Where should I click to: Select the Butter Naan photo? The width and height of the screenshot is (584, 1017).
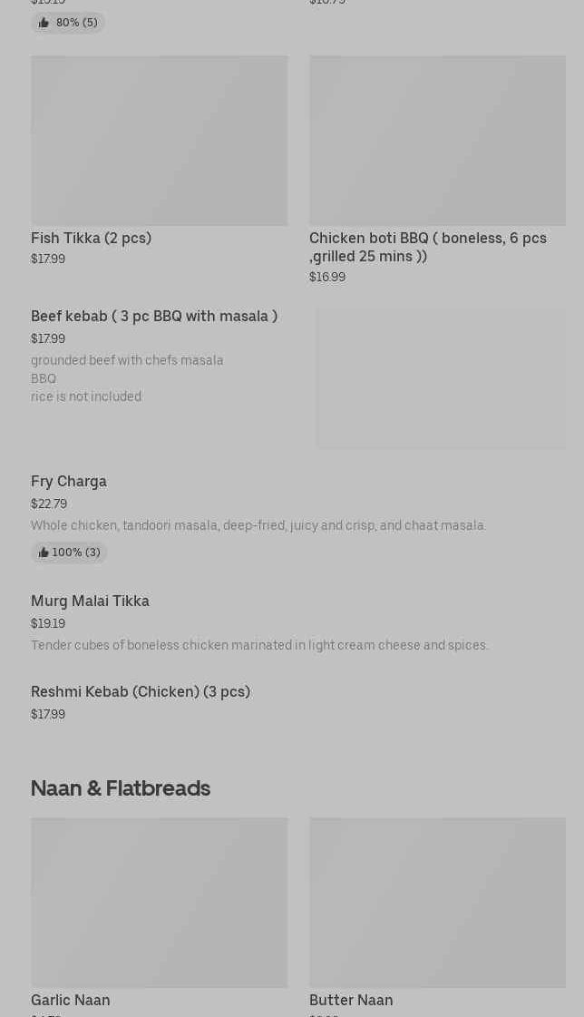(x=437, y=902)
